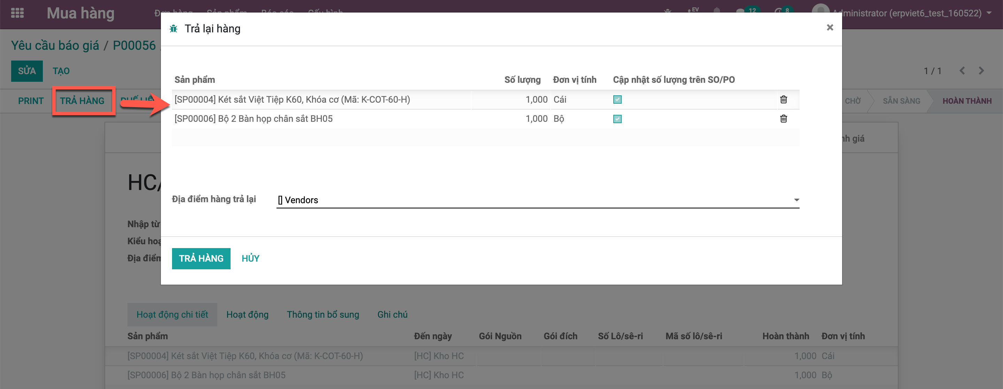Open the debug bug icon in dialog header
The width and height of the screenshot is (1003, 389).
point(174,29)
